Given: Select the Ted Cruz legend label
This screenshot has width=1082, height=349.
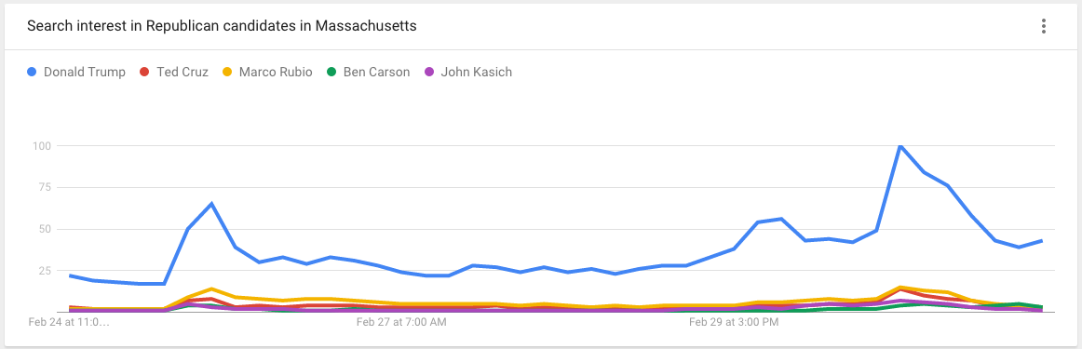Looking at the screenshot, I should [x=183, y=72].
